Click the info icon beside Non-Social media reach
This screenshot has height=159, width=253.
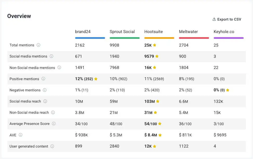tap(53, 112)
